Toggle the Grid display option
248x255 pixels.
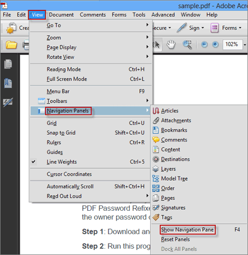coord(90,123)
